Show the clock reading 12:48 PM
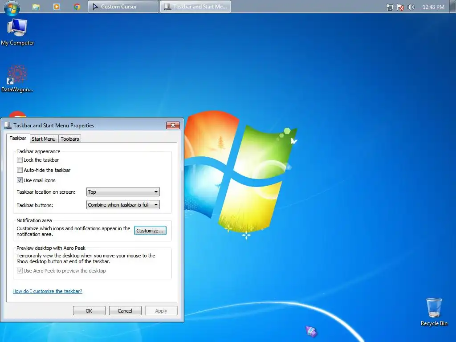Viewport: 456px width, 342px height. click(433, 7)
